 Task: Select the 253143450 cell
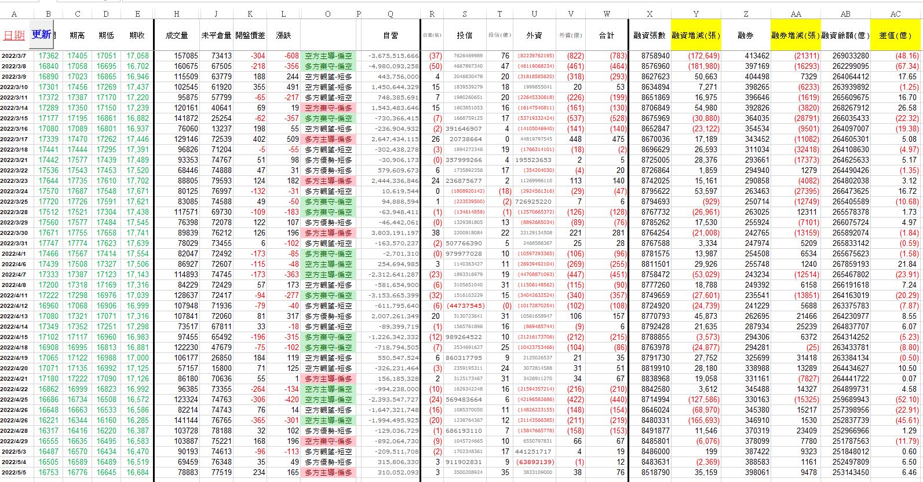[845, 473]
